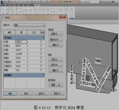Click the 公式 column header
Screen dimensions: 119x110
[x=34, y=32]
